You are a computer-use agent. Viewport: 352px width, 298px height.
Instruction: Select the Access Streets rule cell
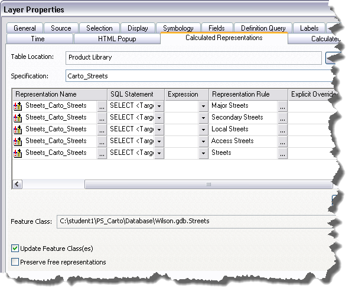243,141
